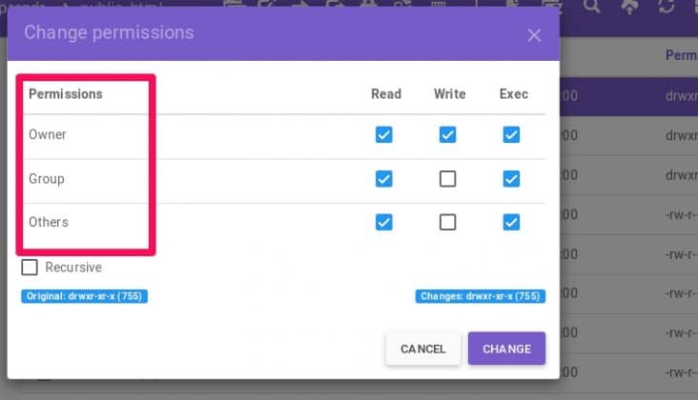This screenshot has height=400, width=698.
Task: Close the Change permissions dialog
Action: coord(534,35)
